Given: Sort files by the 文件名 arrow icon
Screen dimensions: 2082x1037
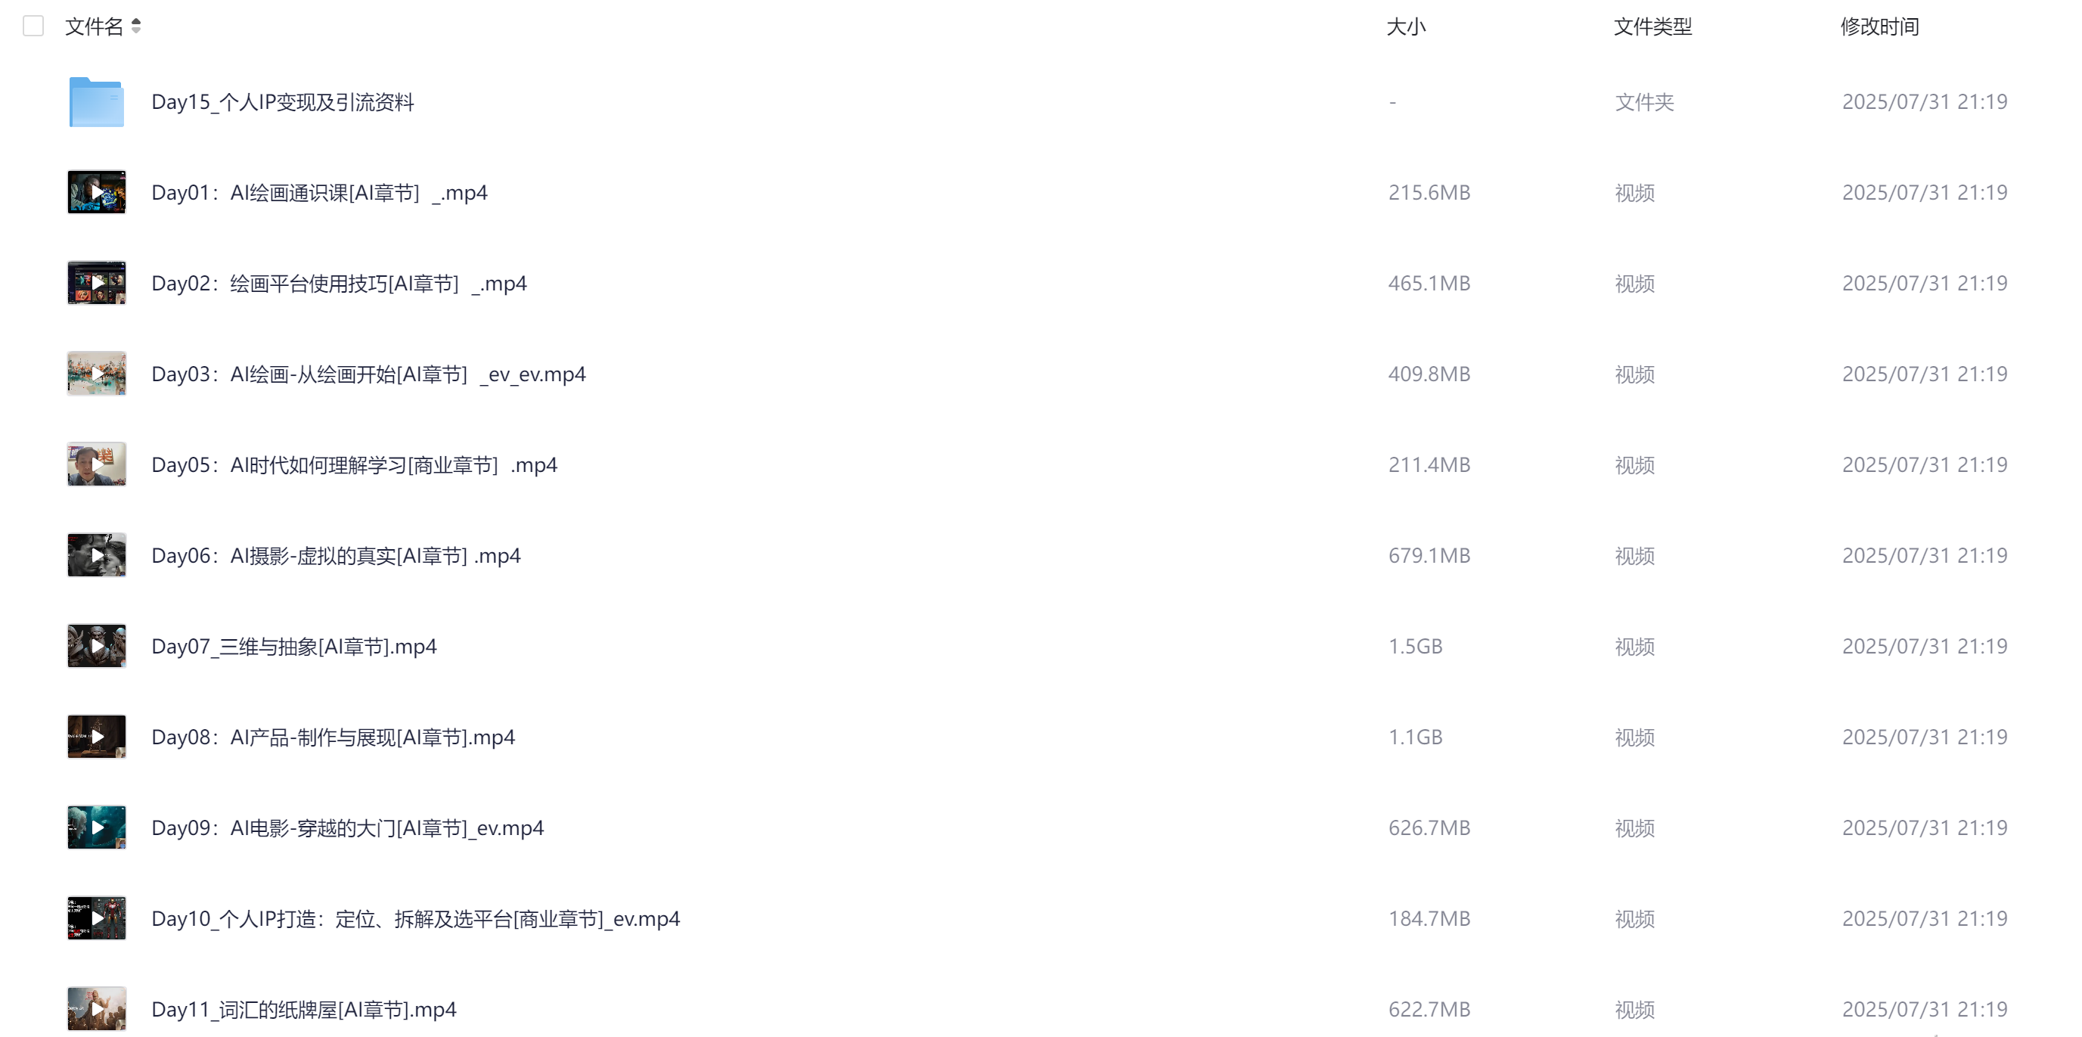Looking at the screenshot, I should 136,26.
